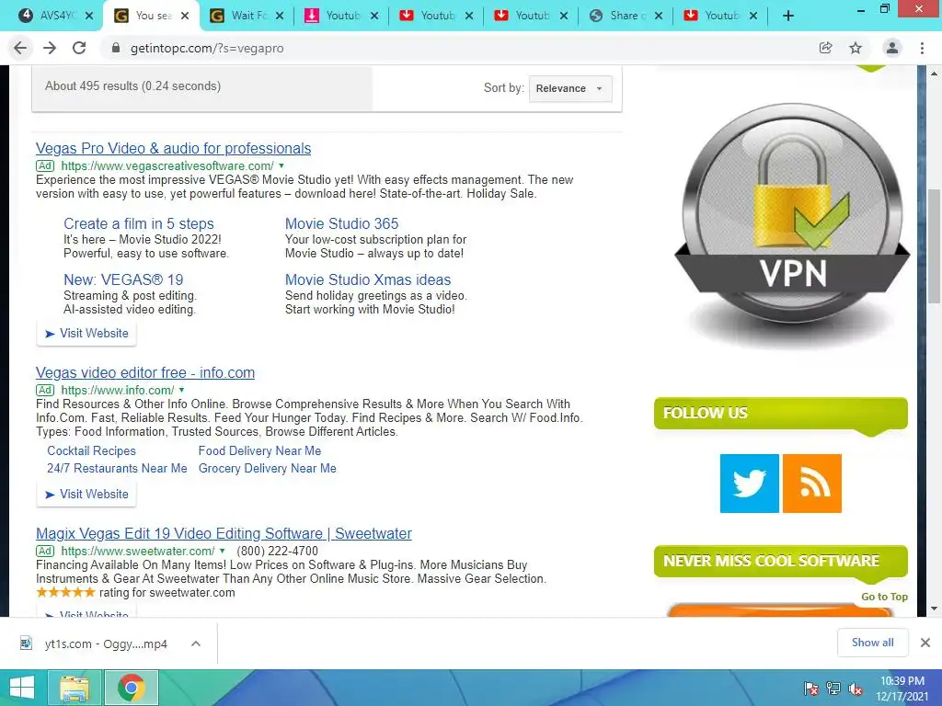942x706 pixels.
Task: Close the Wait For tab
Action: point(280,17)
